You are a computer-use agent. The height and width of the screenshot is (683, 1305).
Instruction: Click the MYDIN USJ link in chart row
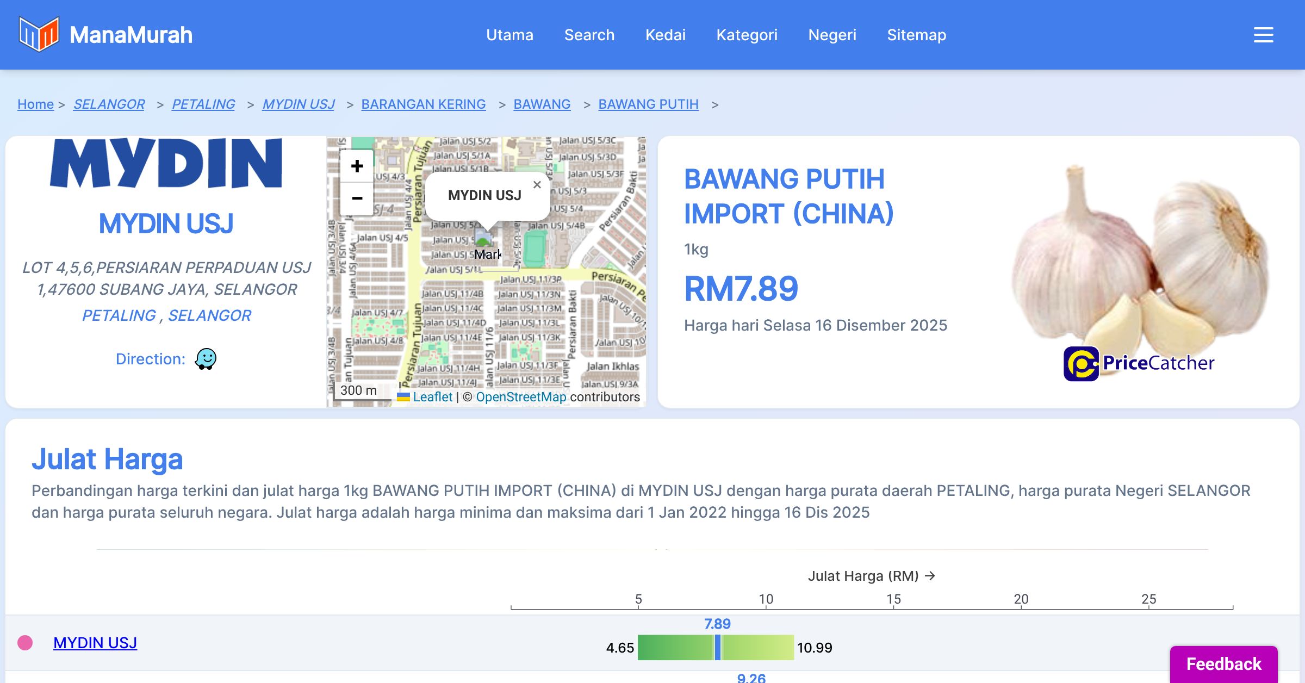click(x=95, y=643)
